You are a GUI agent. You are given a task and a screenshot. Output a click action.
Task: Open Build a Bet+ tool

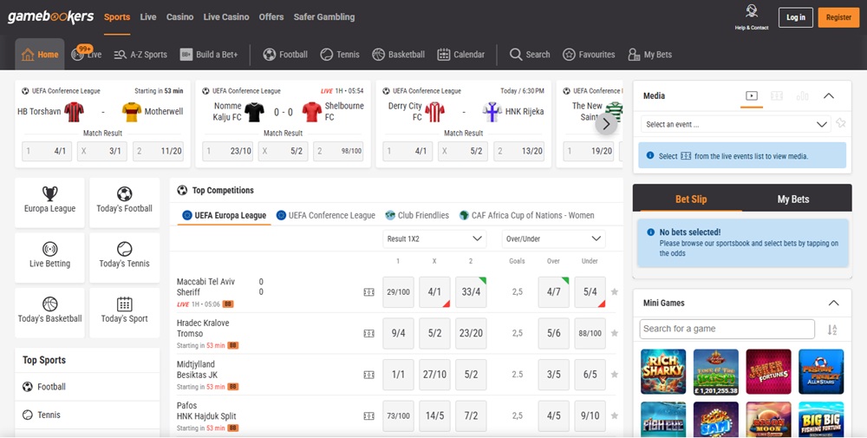(209, 54)
